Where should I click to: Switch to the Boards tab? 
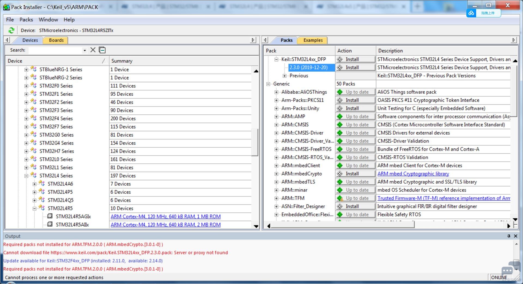click(x=56, y=40)
